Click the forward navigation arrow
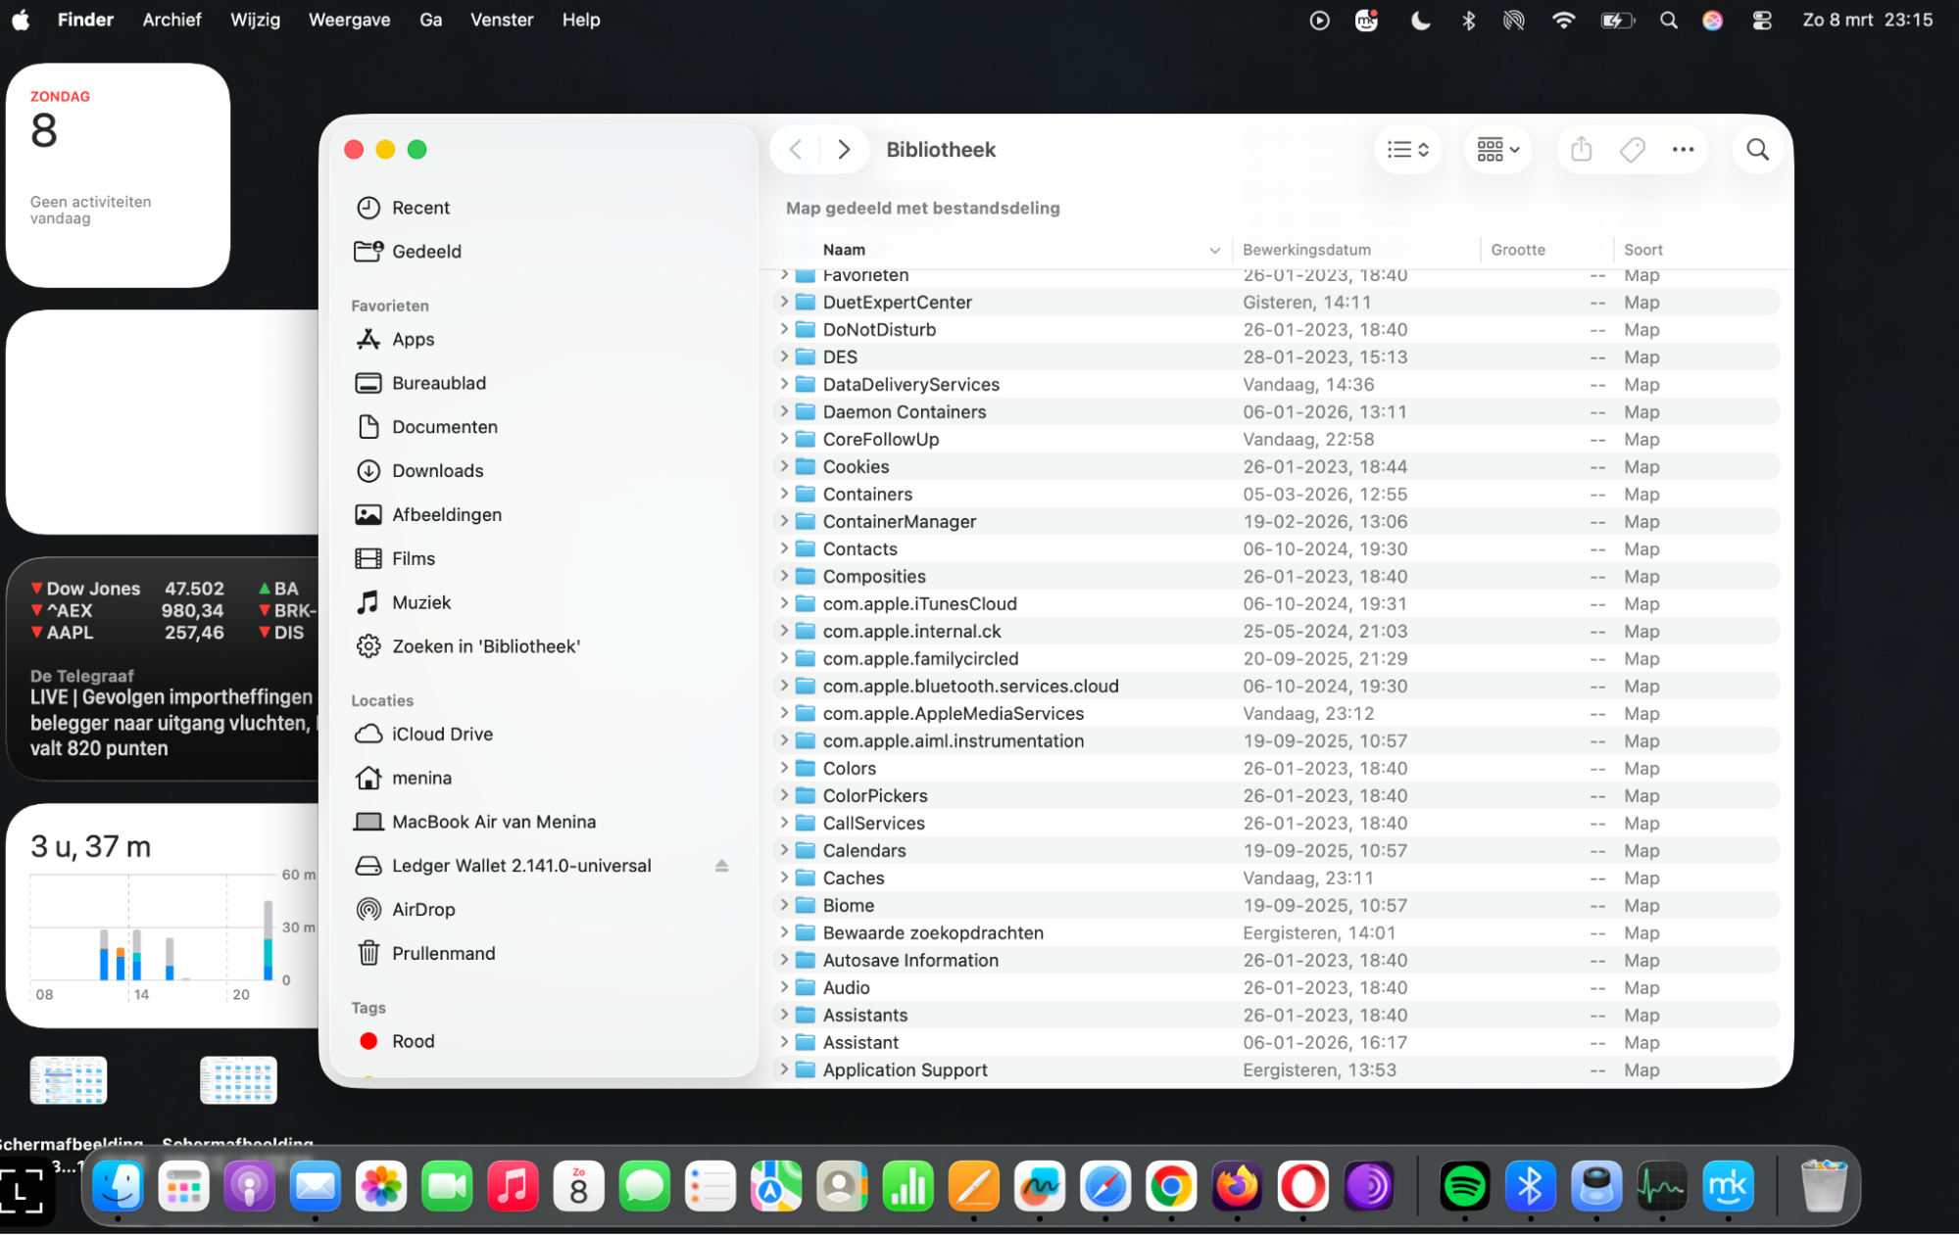 pyautogui.click(x=843, y=149)
